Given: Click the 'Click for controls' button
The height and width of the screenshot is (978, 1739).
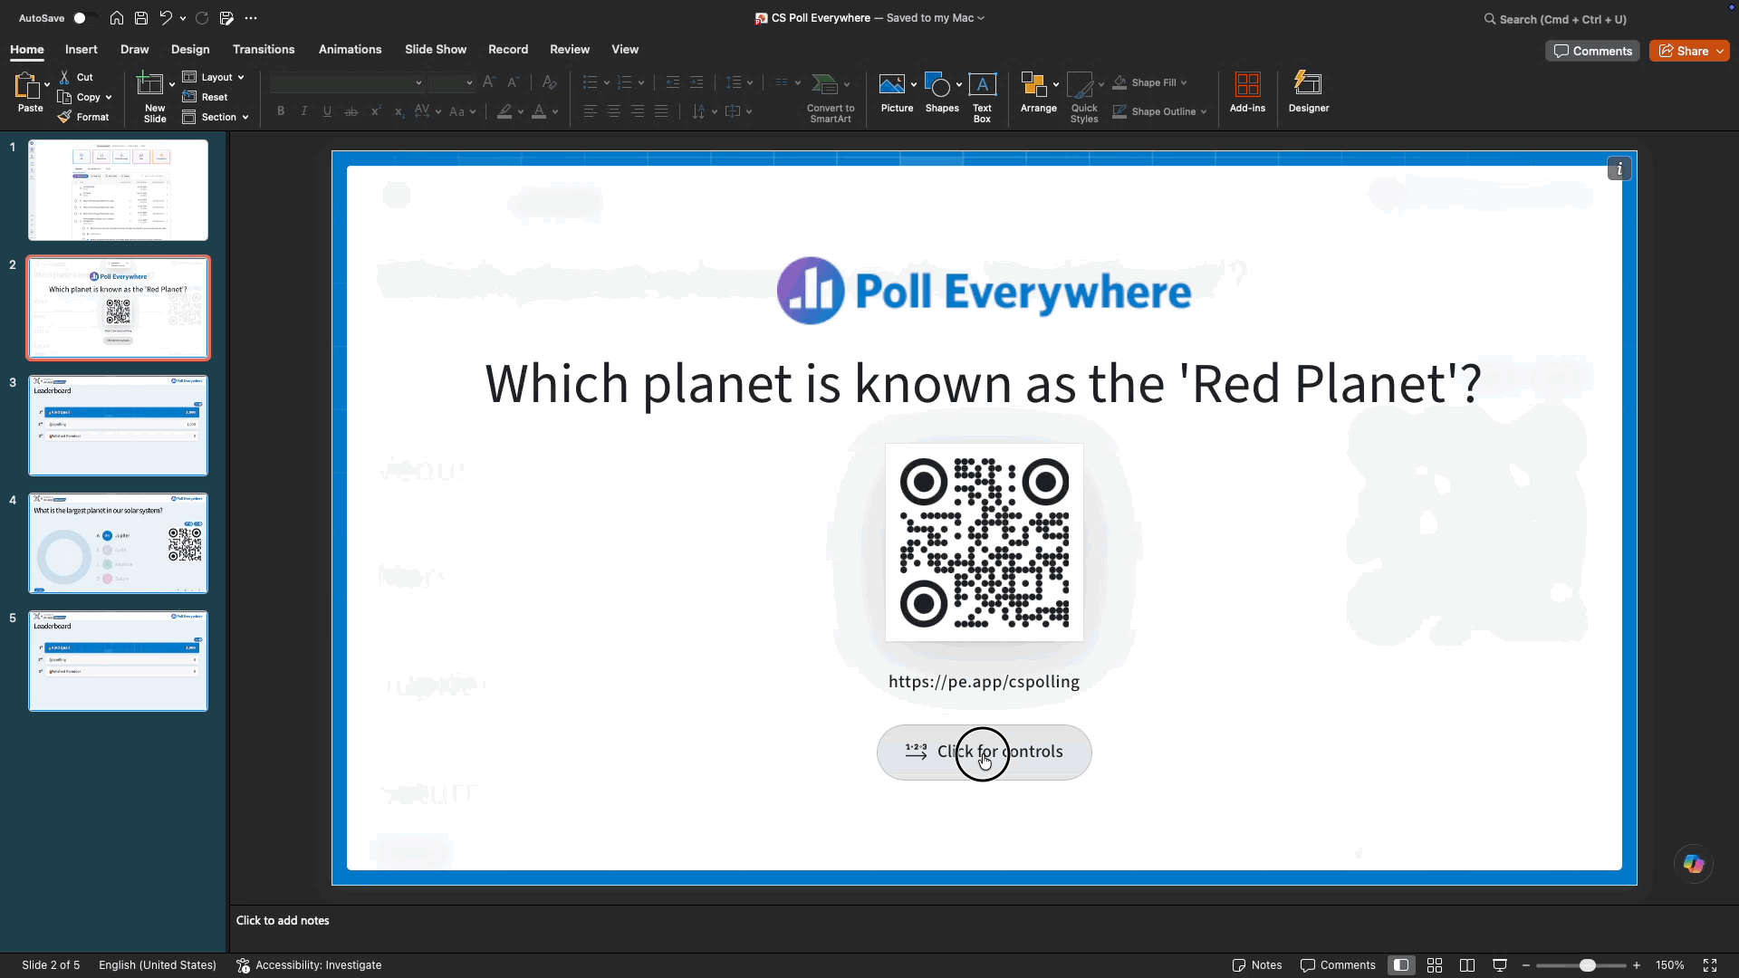Looking at the screenshot, I should tap(984, 752).
